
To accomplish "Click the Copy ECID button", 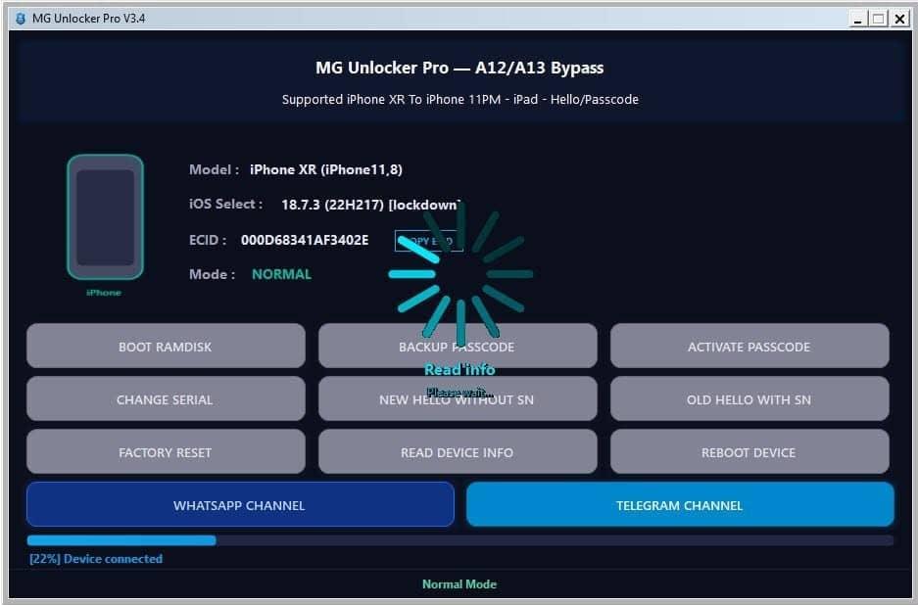I will 429,241.
